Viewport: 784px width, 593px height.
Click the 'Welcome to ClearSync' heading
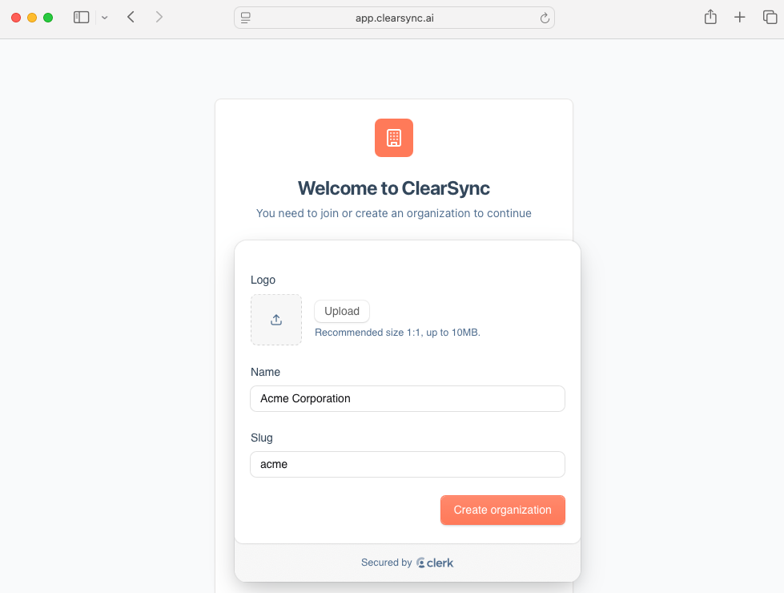(394, 188)
